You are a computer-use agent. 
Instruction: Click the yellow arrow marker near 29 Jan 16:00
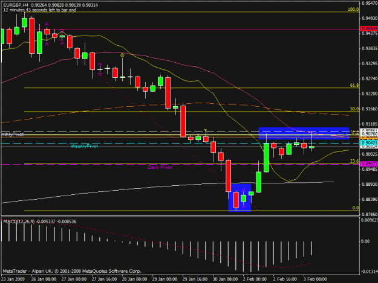click(206, 130)
